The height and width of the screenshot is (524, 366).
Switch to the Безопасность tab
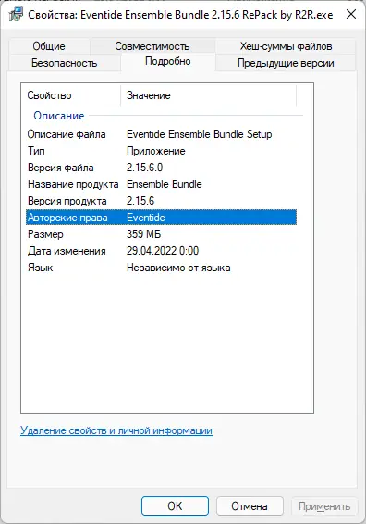[x=64, y=63]
